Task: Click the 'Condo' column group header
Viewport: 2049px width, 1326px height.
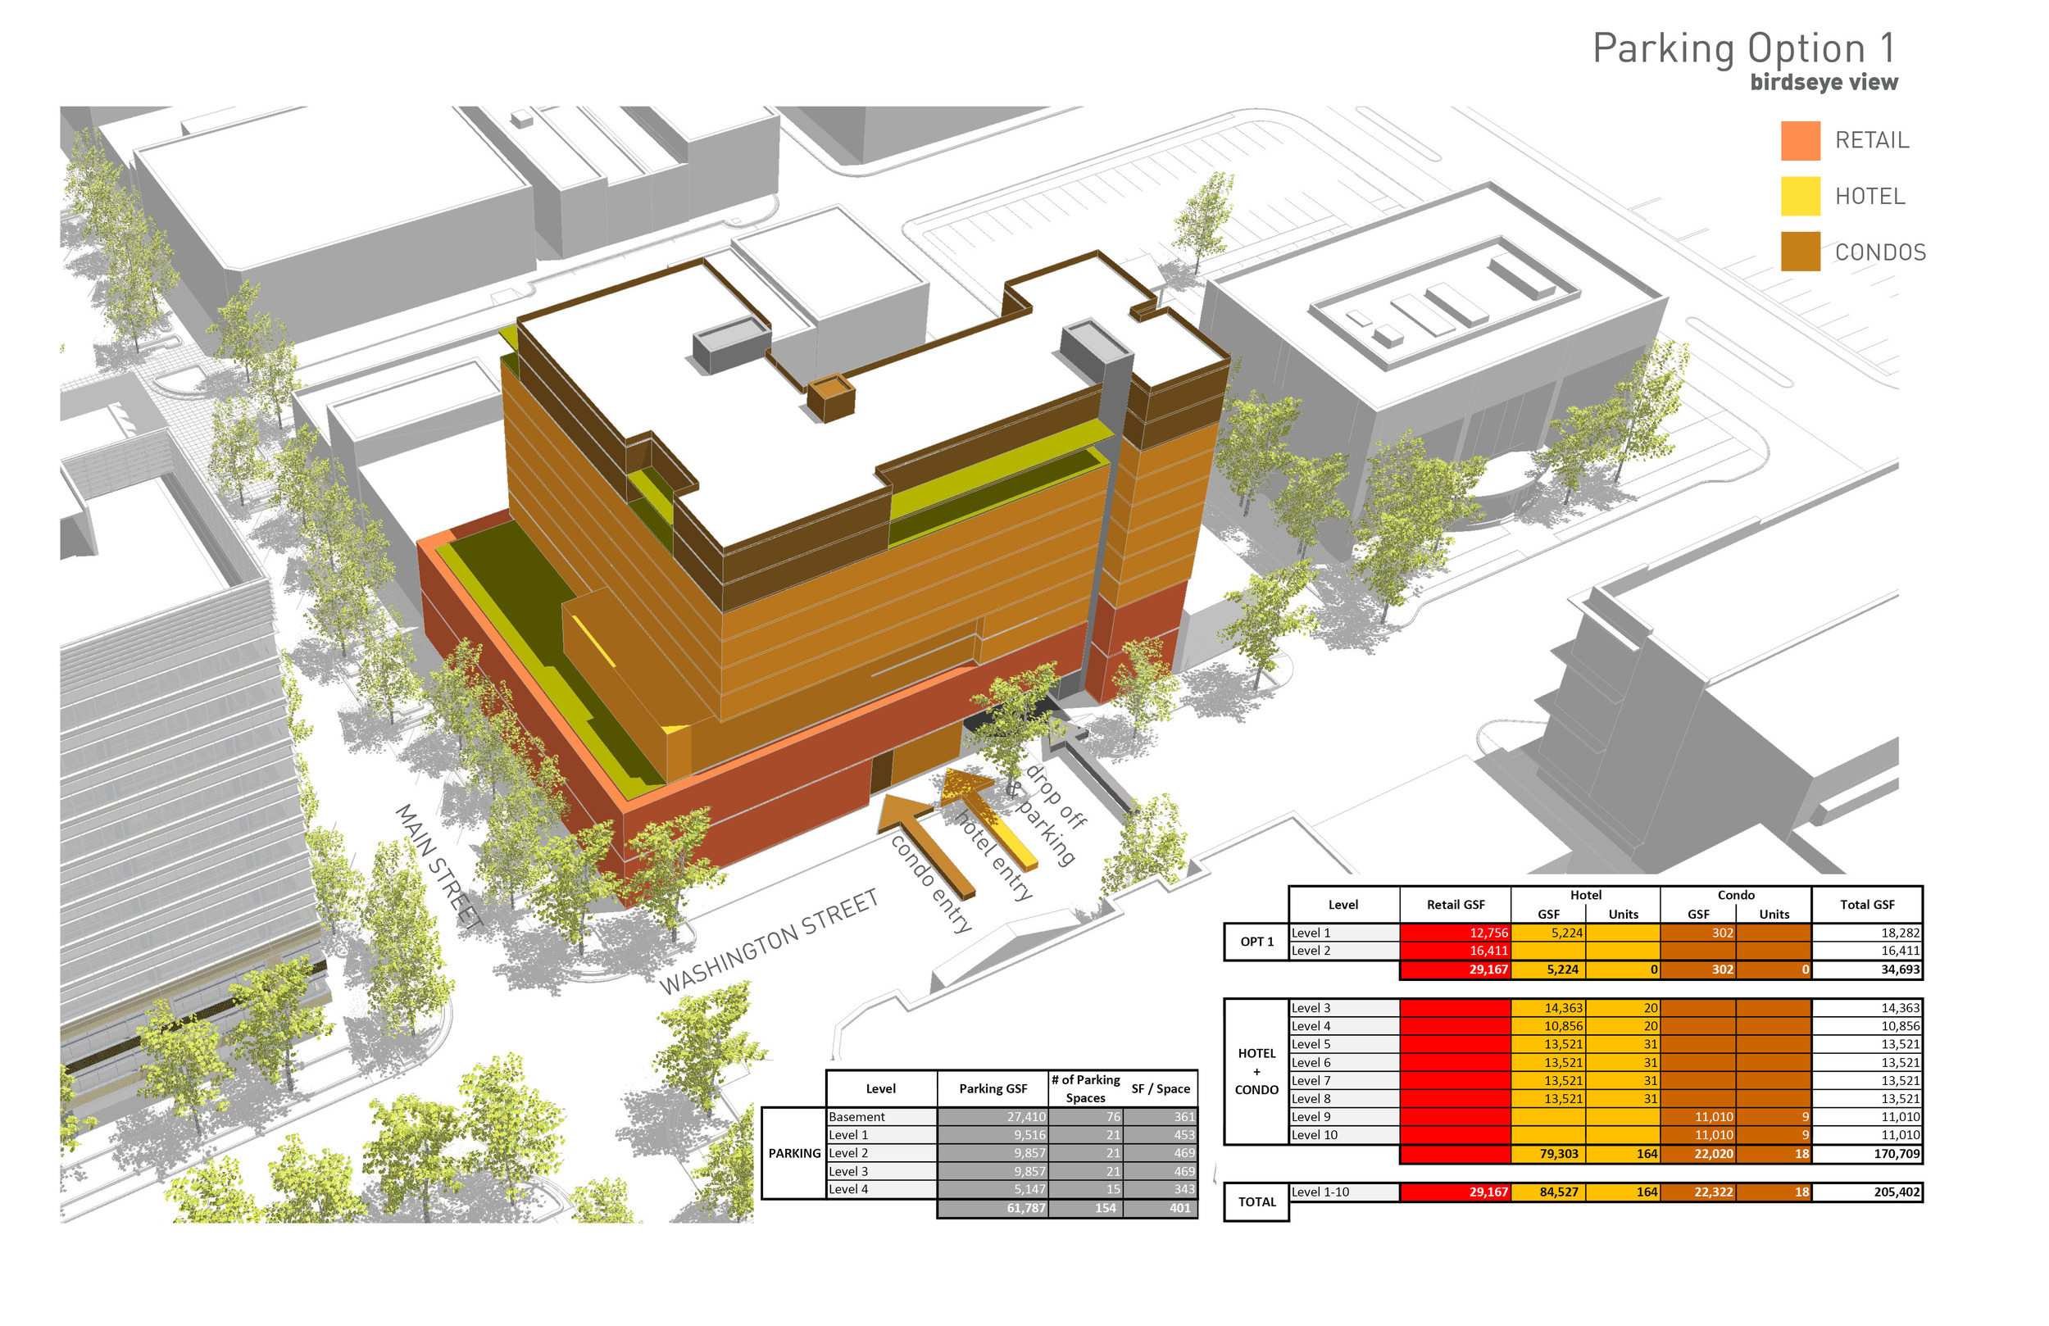Action: (1735, 895)
